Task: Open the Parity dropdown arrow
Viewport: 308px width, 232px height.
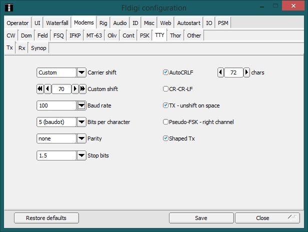Action: click(x=81, y=138)
